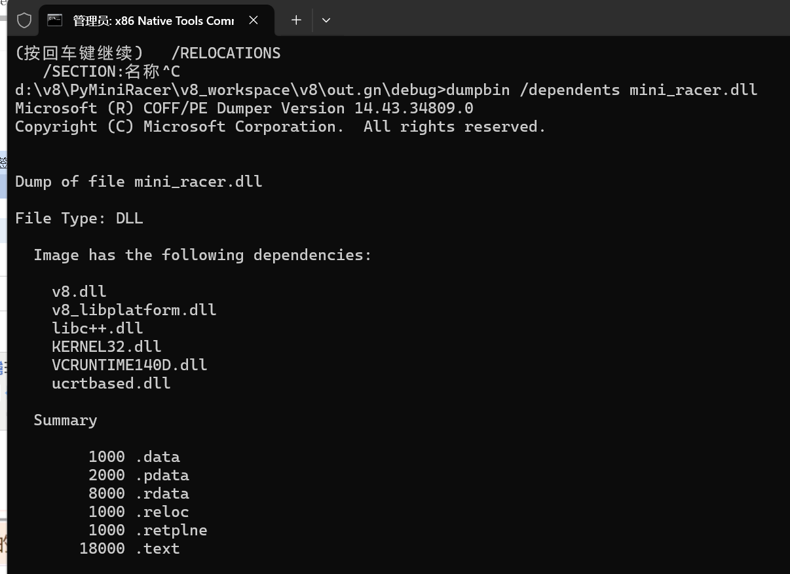Image resolution: width=790 pixels, height=574 pixels.
Task: Open a new terminal tab
Action: click(x=296, y=20)
